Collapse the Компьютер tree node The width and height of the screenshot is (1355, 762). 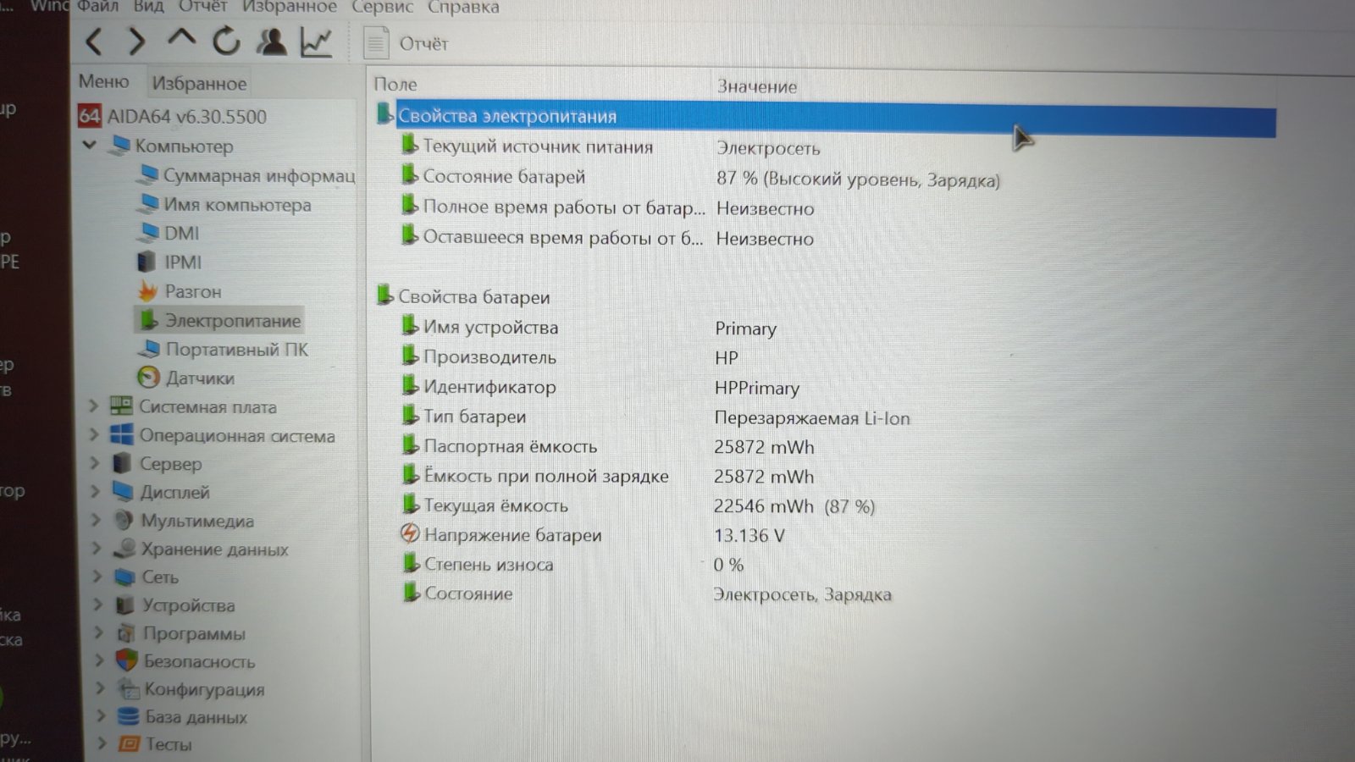(x=90, y=146)
